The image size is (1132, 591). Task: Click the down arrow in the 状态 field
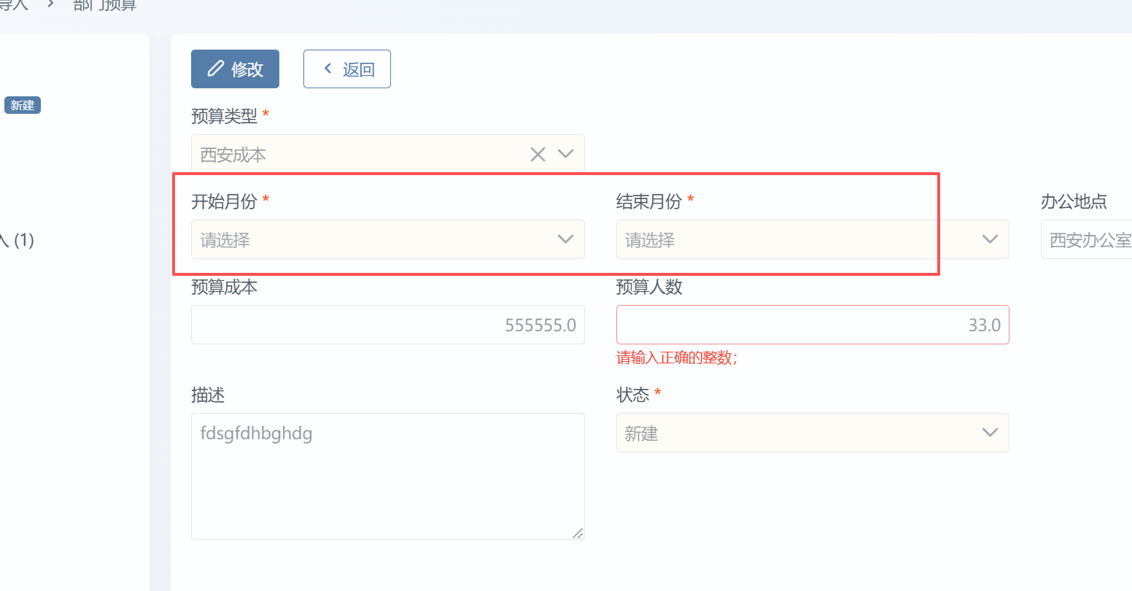990,433
